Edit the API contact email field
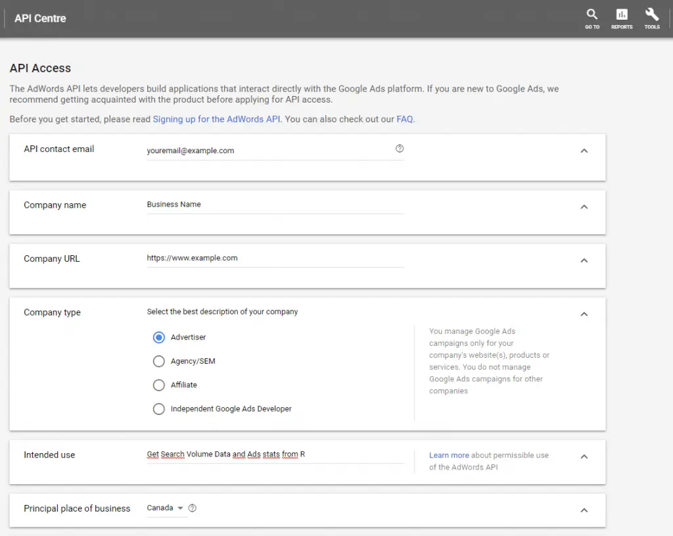Screen dimensions: 673x536 tap(275, 151)
